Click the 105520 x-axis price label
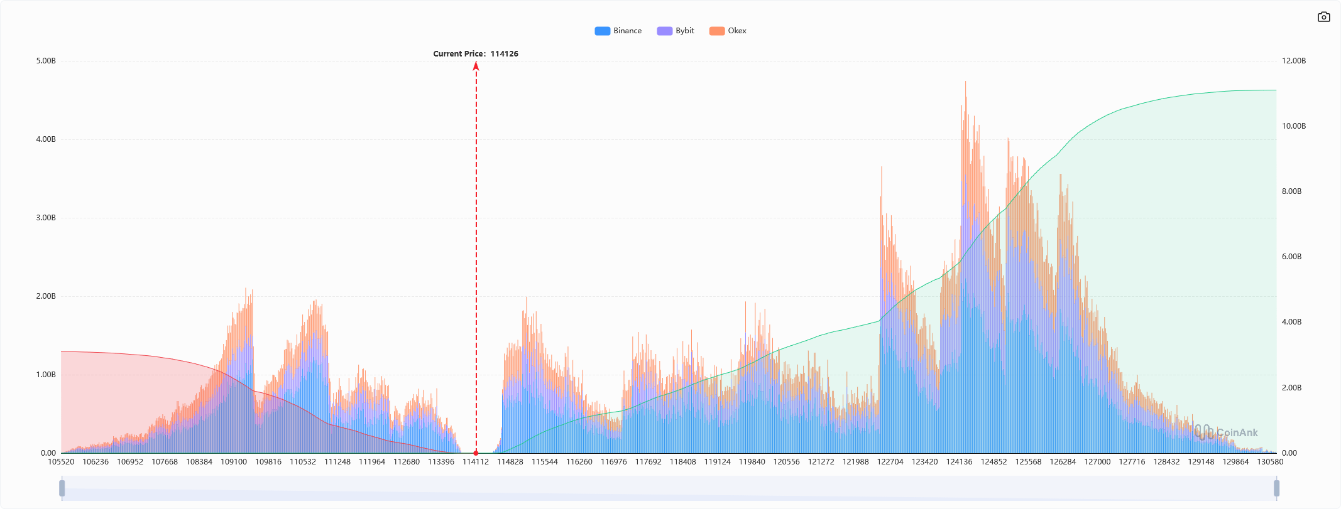 [61, 462]
